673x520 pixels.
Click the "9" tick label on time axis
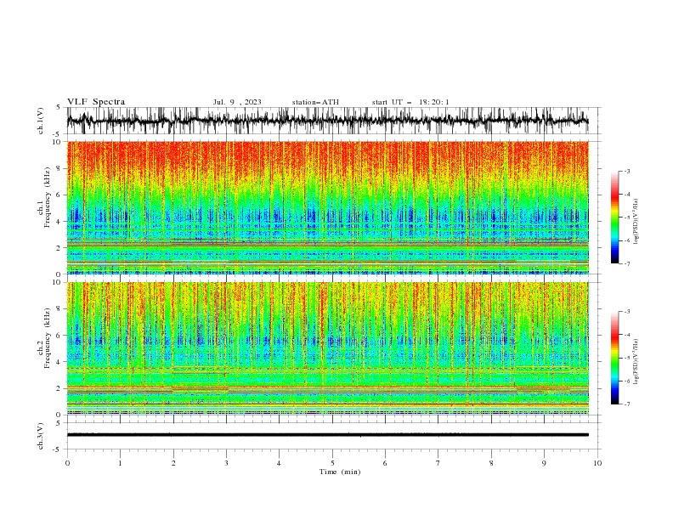coord(544,463)
